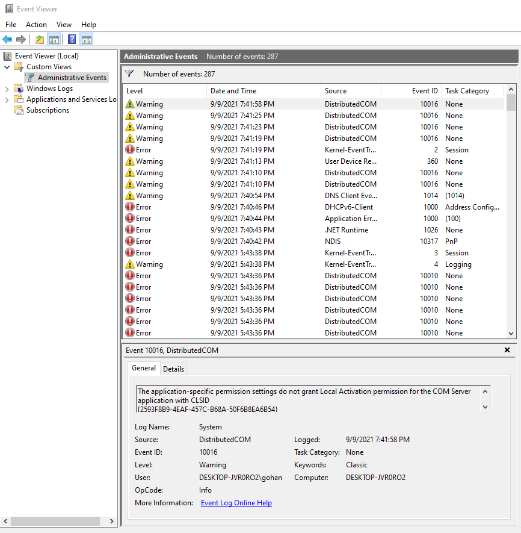Click error icon of .NET Runtime row
Screen dimensions: 521x533
pyautogui.click(x=130, y=230)
